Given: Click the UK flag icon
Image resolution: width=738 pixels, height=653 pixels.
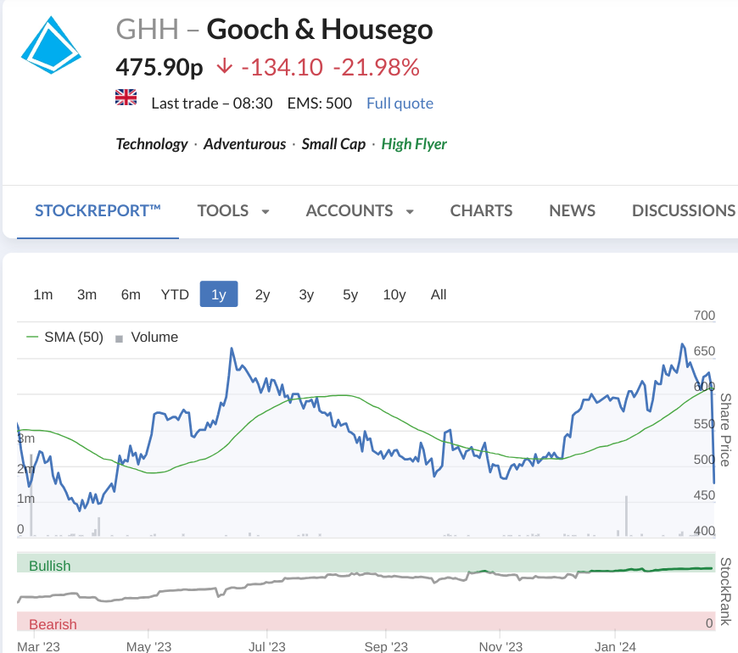Looking at the screenshot, I should [126, 98].
